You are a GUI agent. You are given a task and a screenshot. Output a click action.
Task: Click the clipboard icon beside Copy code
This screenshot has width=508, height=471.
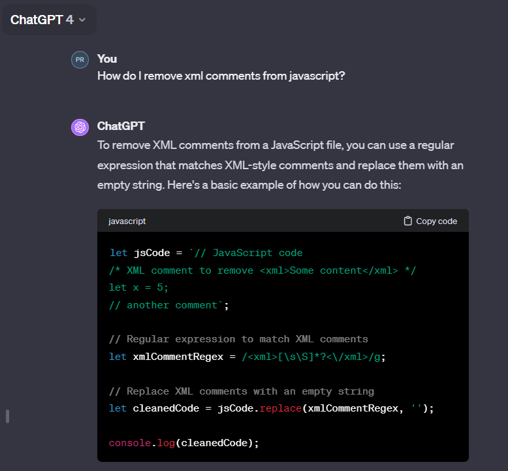[408, 221]
